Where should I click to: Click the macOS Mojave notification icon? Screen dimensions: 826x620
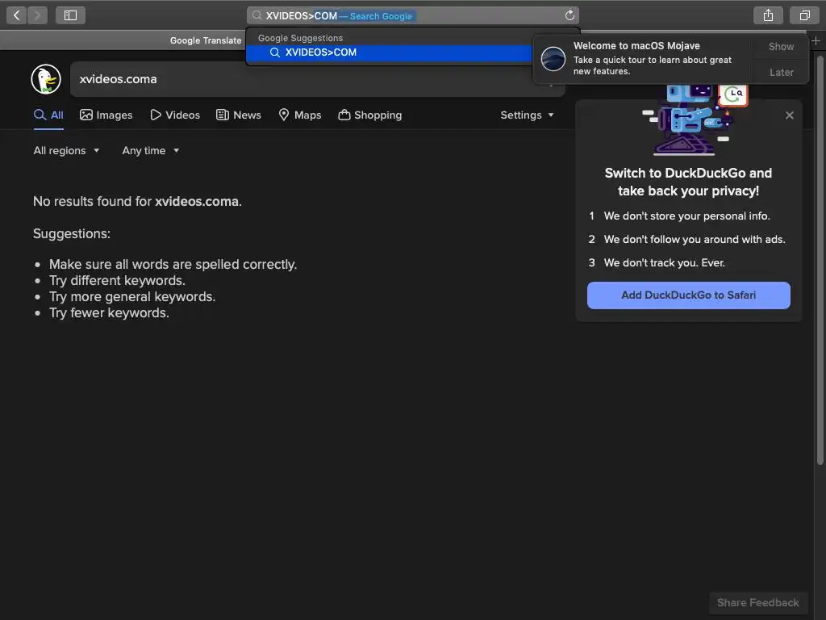[x=553, y=58]
